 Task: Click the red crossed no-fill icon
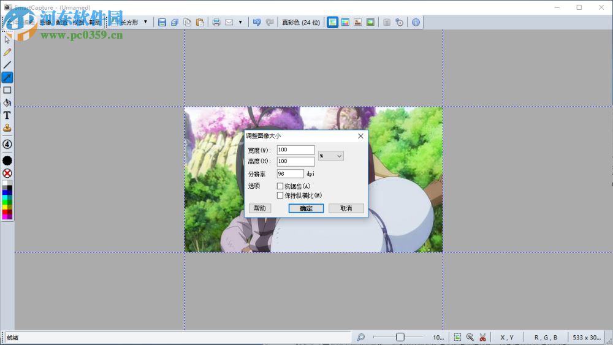click(7, 173)
